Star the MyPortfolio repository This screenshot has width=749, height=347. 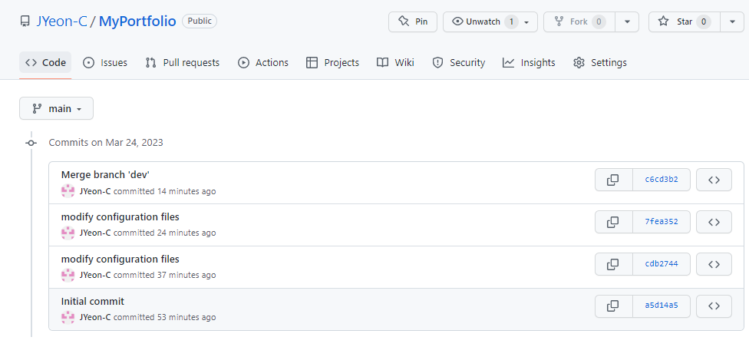point(684,21)
